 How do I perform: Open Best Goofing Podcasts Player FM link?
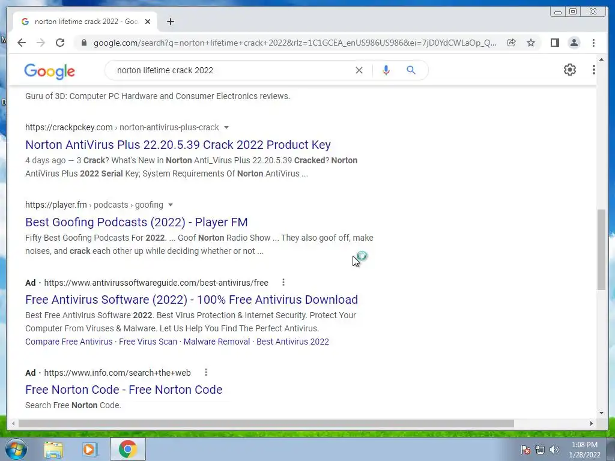136,222
